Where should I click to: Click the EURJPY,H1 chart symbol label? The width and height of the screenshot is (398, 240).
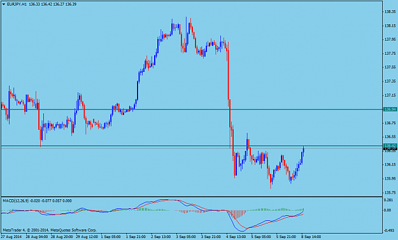[17, 4]
